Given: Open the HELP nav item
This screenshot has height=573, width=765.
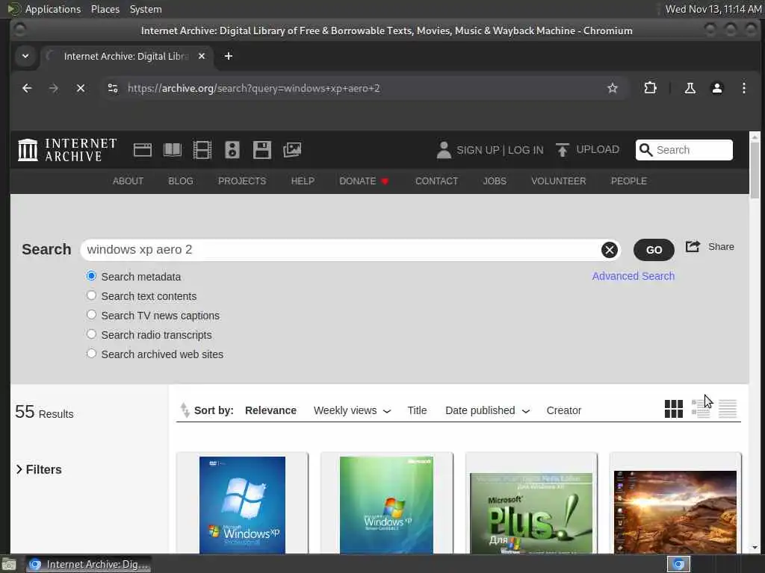Looking at the screenshot, I should [x=303, y=181].
